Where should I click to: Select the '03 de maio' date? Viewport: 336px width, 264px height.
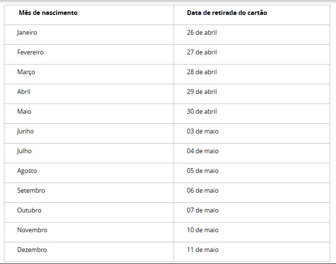point(203,132)
